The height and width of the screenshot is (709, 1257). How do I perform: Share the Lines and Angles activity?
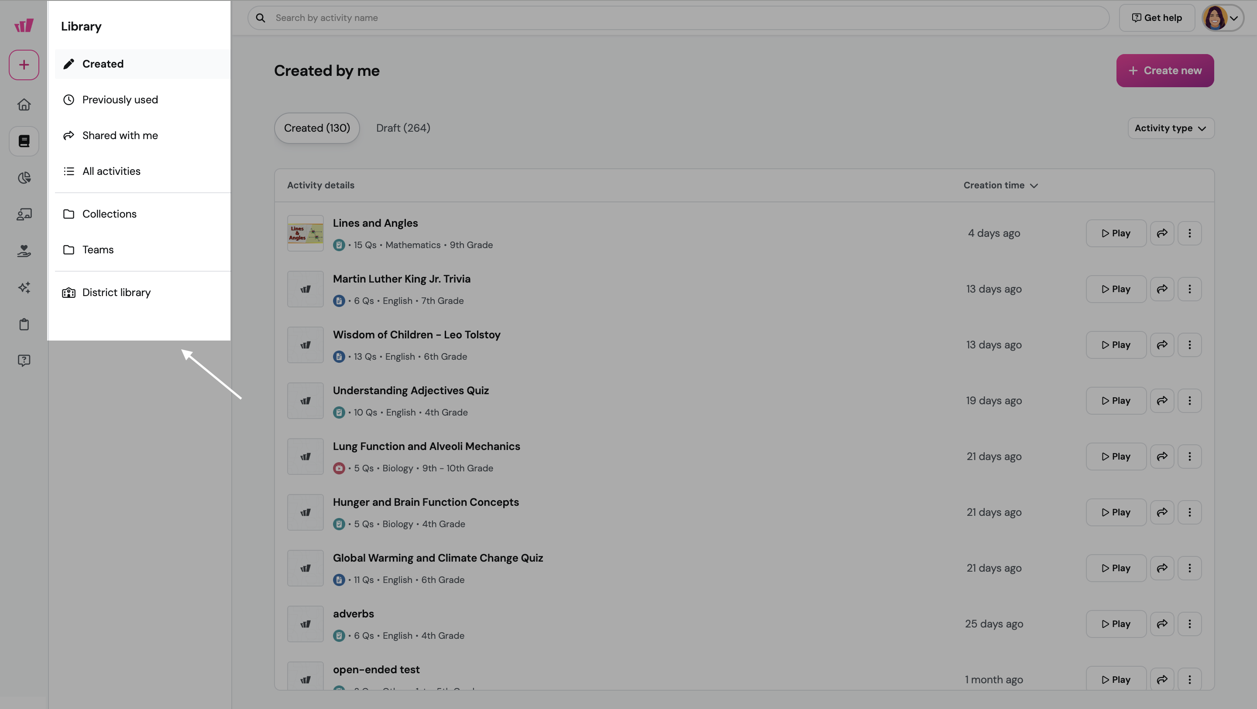click(x=1162, y=233)
